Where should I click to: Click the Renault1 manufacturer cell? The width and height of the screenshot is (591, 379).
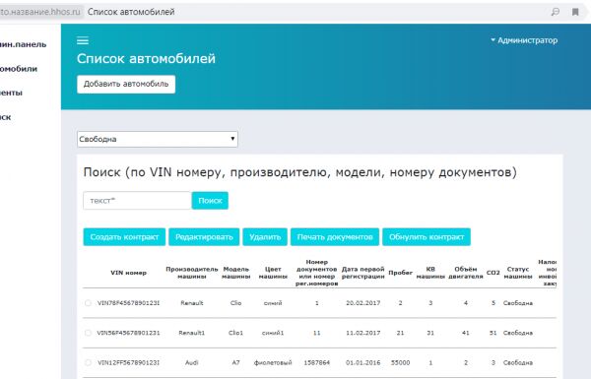coord(192,333)
